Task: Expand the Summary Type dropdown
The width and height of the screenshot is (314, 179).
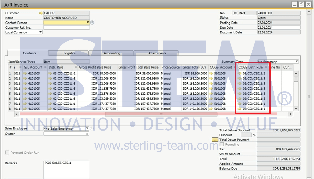Action: tap(296, 62)
